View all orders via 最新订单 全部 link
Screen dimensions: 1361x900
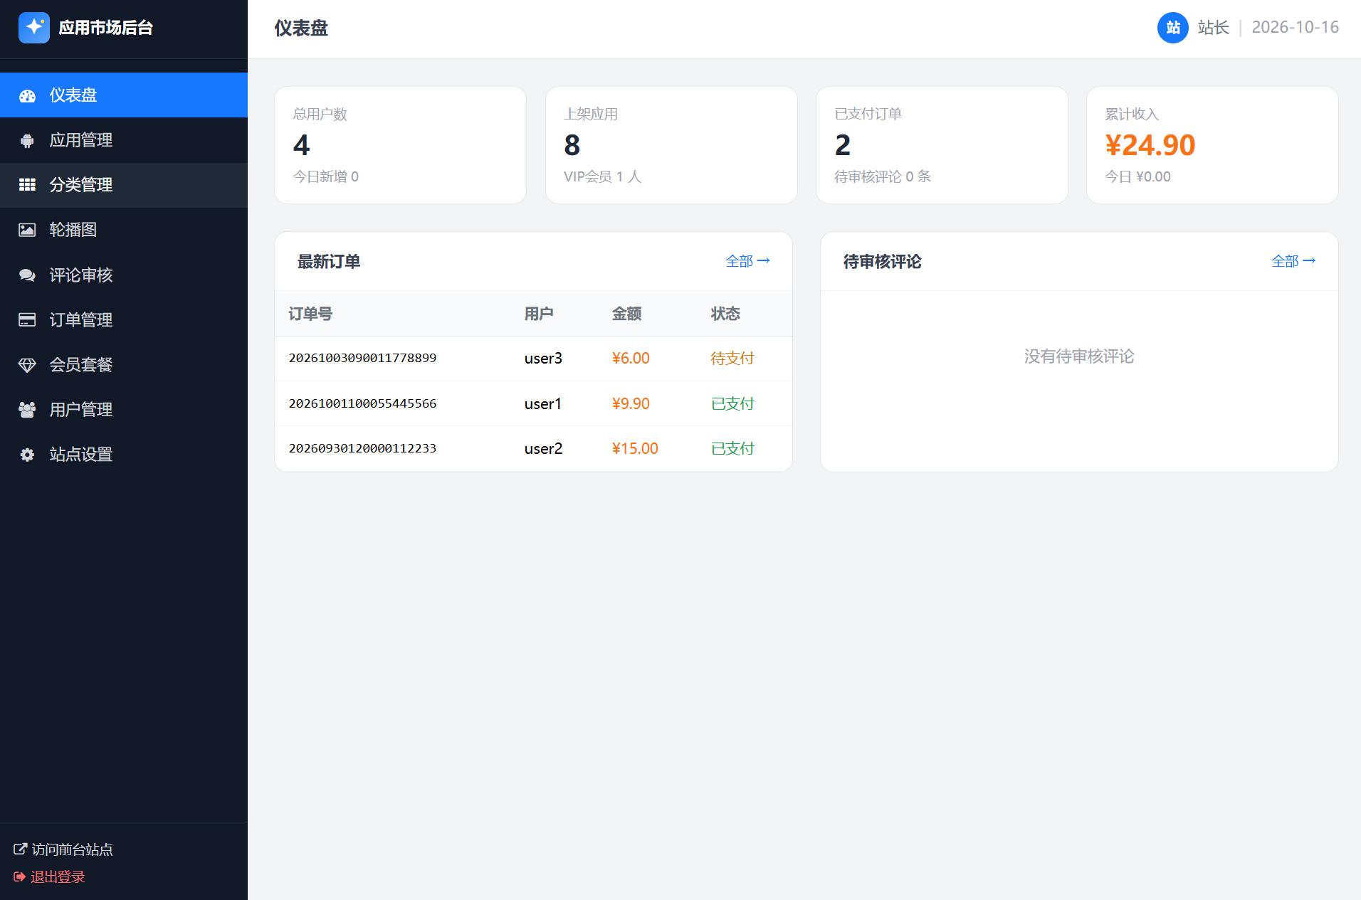pos(747,261)
